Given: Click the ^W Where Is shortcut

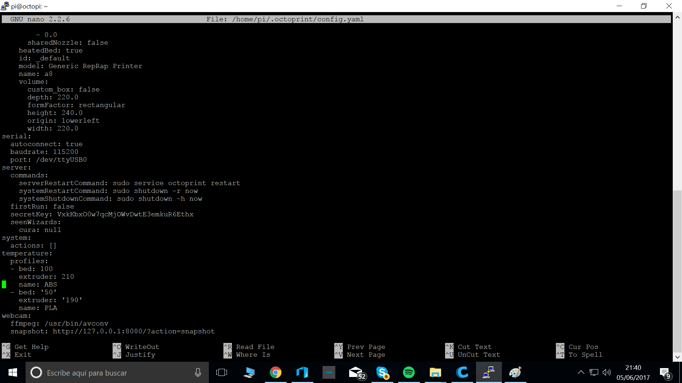Looking at the screenshot, I should pyautogui.click(x=247, y=355).
